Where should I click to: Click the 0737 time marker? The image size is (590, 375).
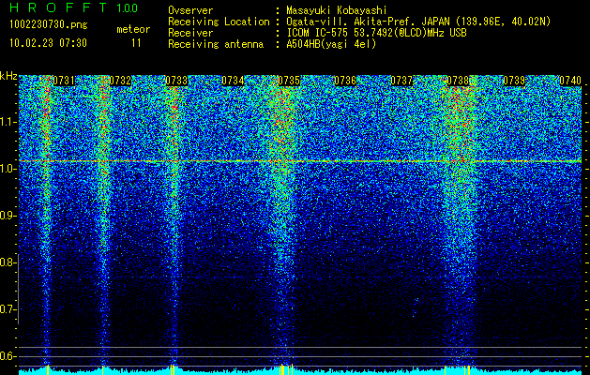pos(401,81)
